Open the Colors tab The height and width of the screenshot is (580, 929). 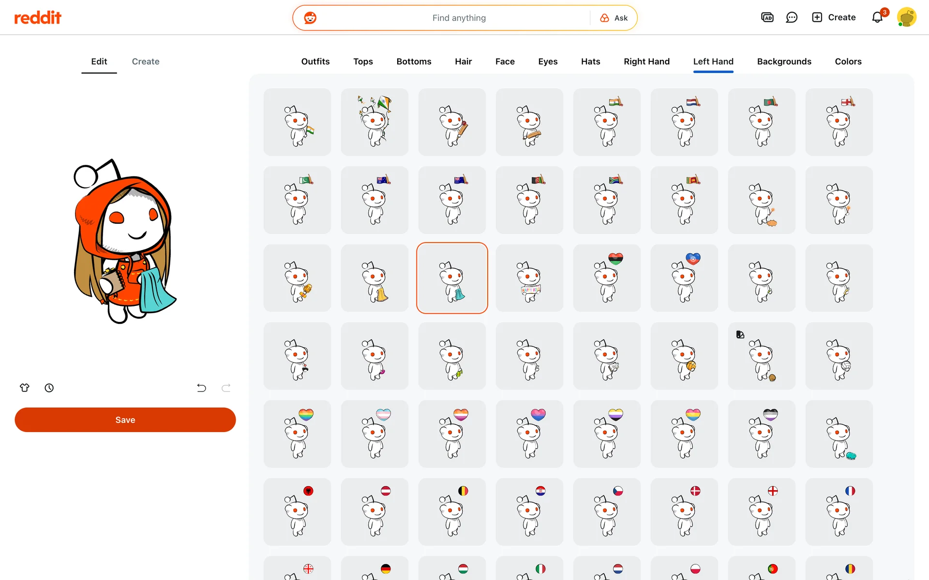click(848, 61)
